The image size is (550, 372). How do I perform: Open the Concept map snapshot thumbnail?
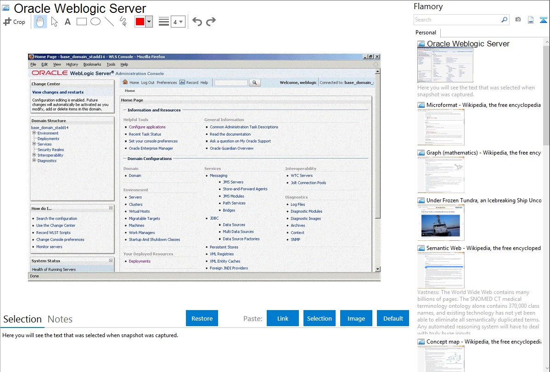441,359
